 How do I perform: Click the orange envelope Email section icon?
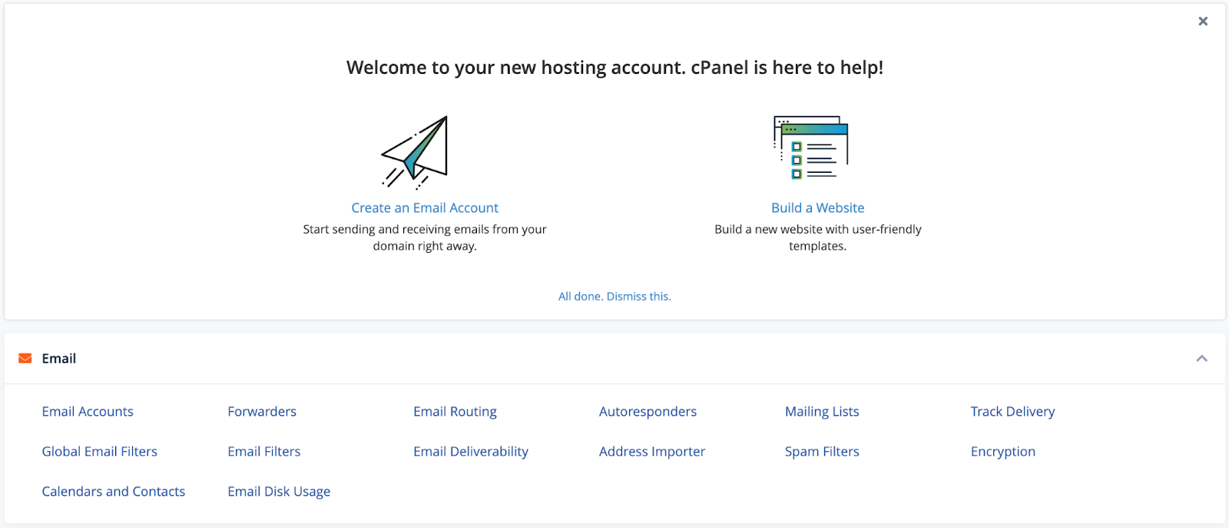point(25,359)
